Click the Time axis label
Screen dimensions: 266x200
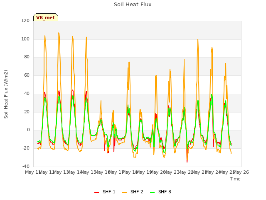point(235,179)
